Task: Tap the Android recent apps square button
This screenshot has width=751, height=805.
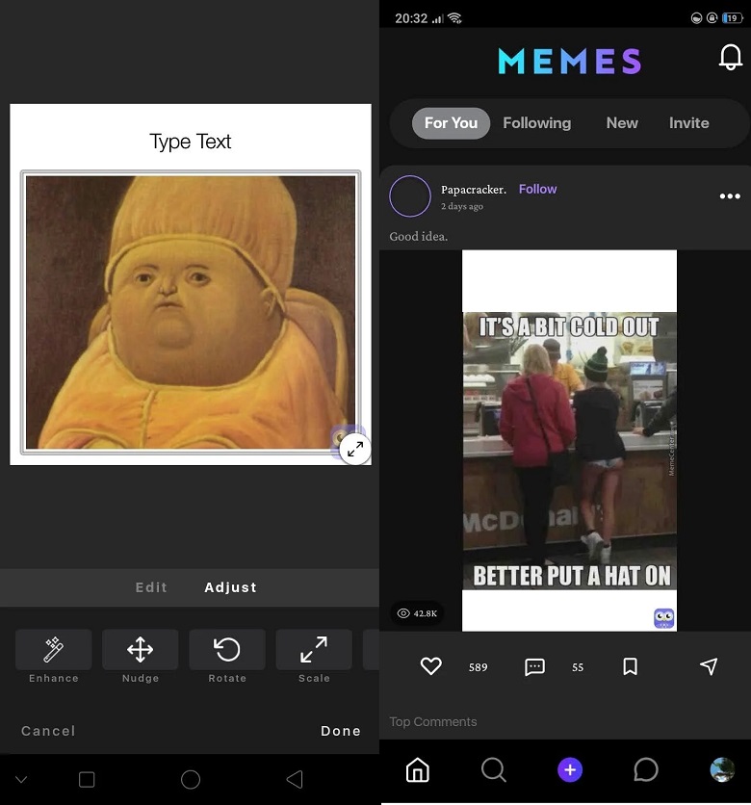Action: point(87,779)
